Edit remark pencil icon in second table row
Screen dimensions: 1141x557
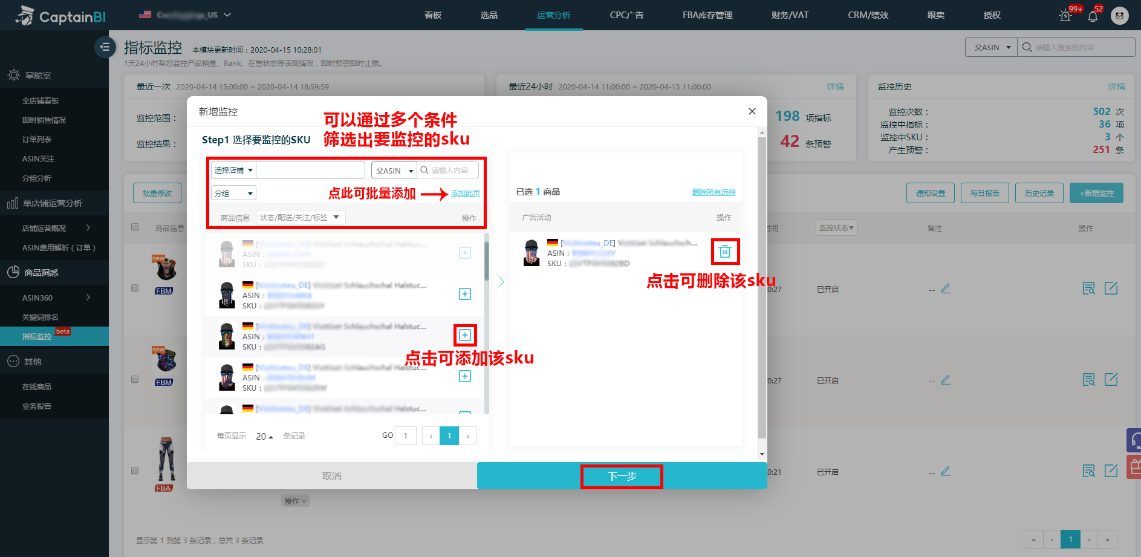946,380
